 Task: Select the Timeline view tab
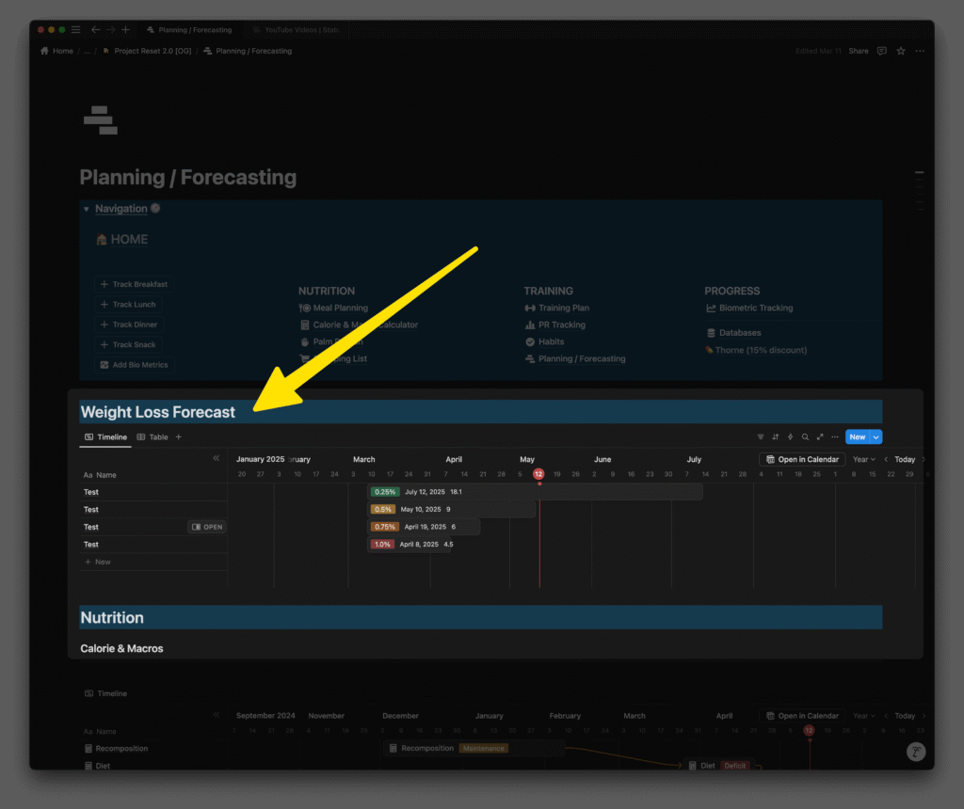(x=105, y=437)
